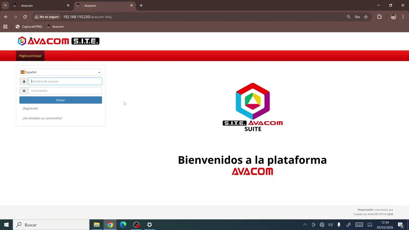Go back to previous page
The height and width of the screenshot is (230, 409).
pyautogui.click(x=6, y=17)
